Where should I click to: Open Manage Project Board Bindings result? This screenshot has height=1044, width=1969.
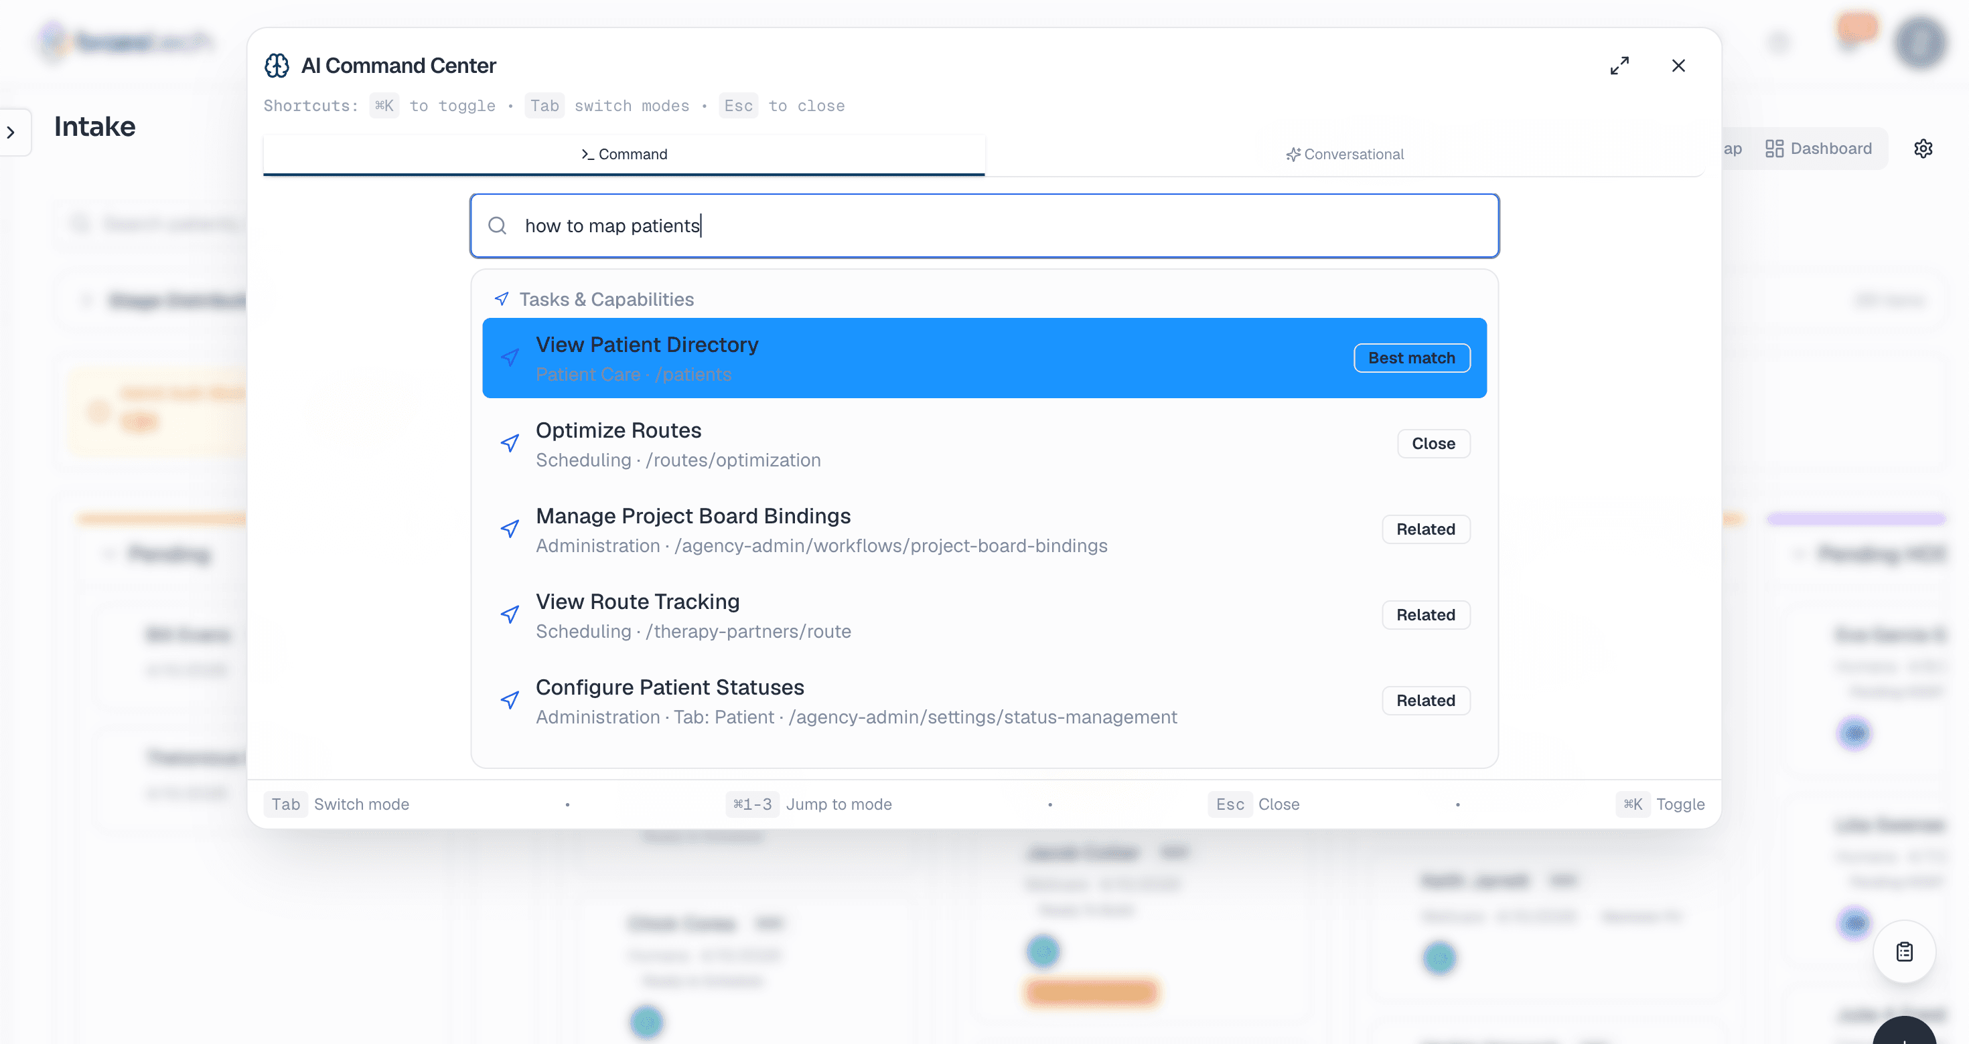pos(984,529)
